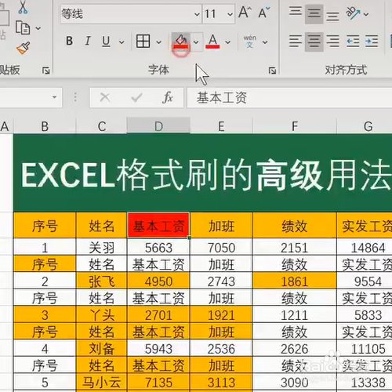Select column E header

(221, 126)
